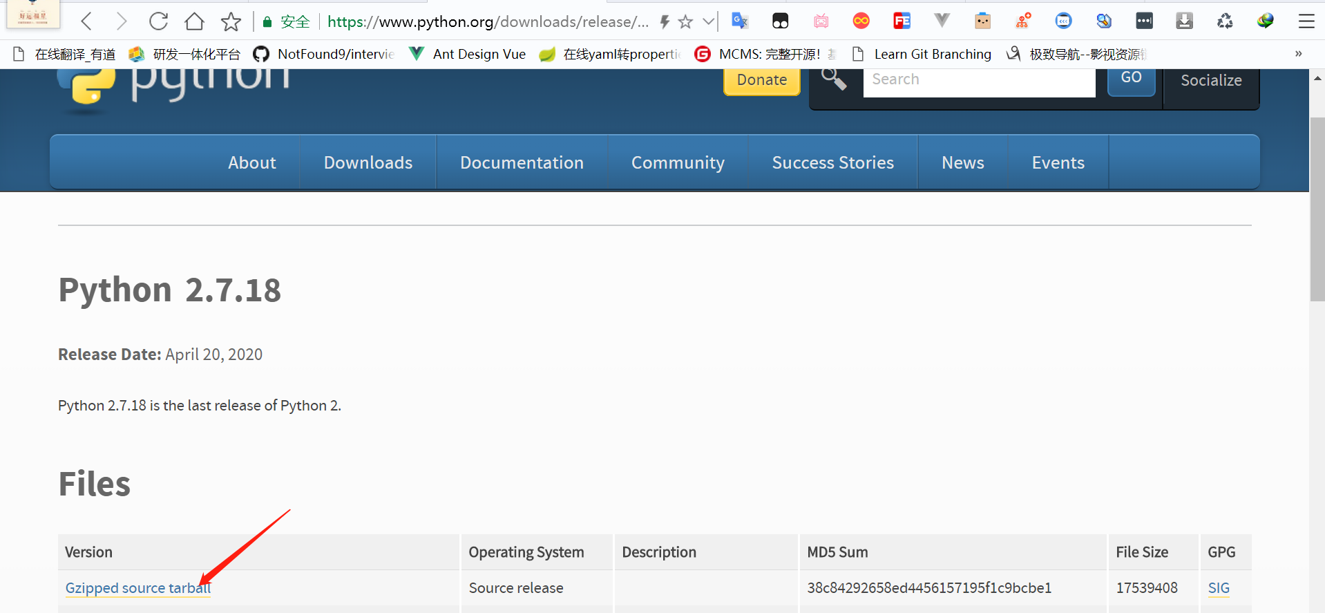This screenshot has height=613, width=1325.
Task: Click the scrollbar up arrow
Action: (x=1317, y=78)
